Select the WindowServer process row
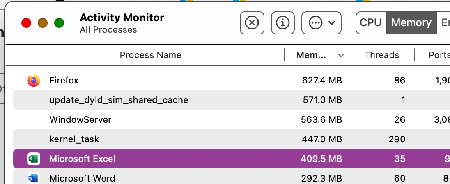The height and width of the screenshot is (184, 450). point(232,119)
